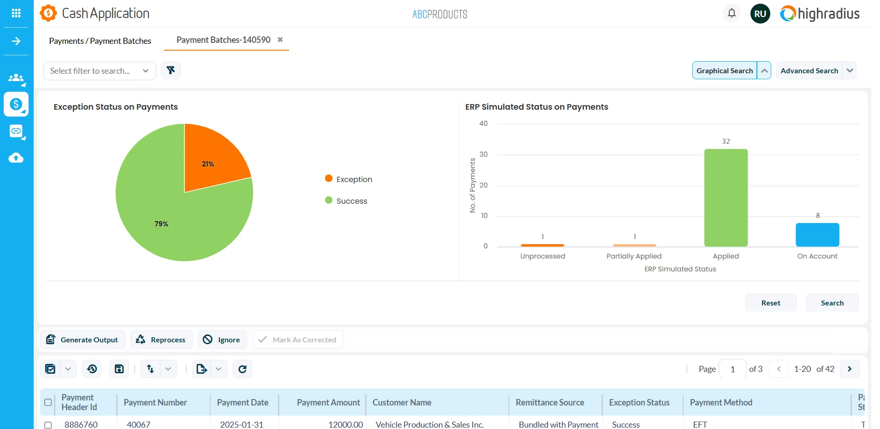Refresh the payment grid
The height and width of the screenshot is (429, 880).
coord(242,369)
